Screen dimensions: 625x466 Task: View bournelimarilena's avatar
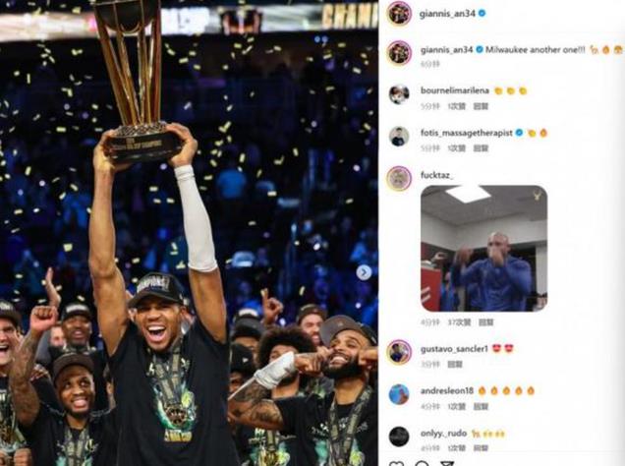pos(399,95)
